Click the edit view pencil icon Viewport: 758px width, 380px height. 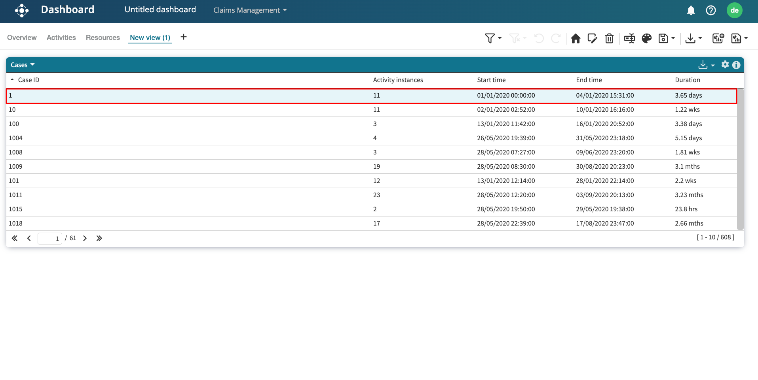[592, 38]
